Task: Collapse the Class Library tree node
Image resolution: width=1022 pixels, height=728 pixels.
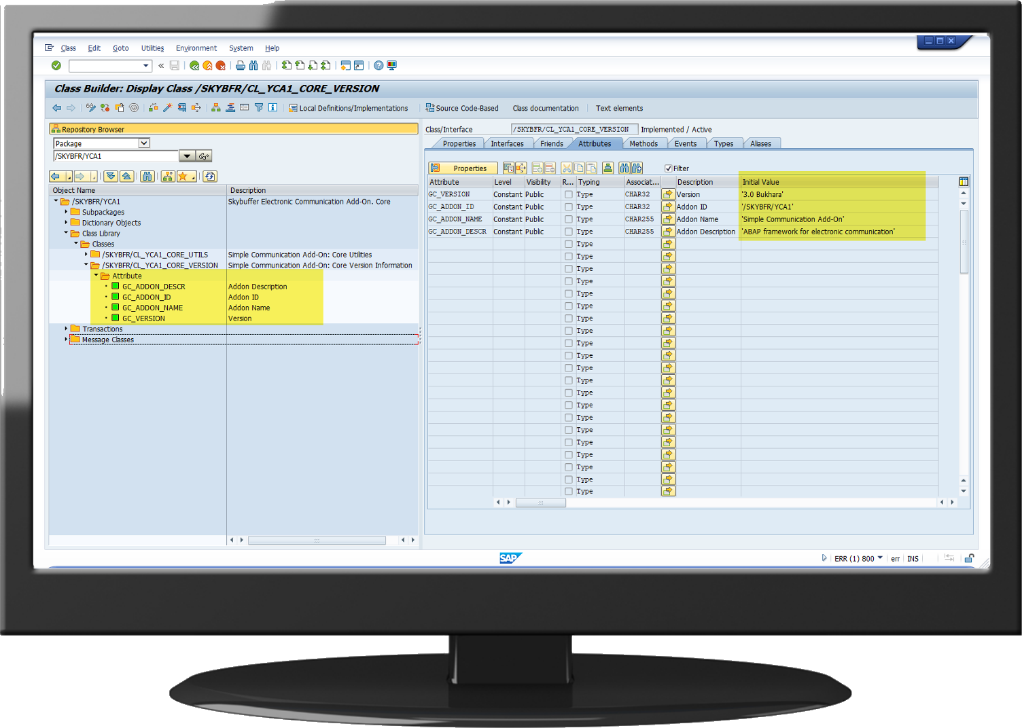Action: pos(66,232)
